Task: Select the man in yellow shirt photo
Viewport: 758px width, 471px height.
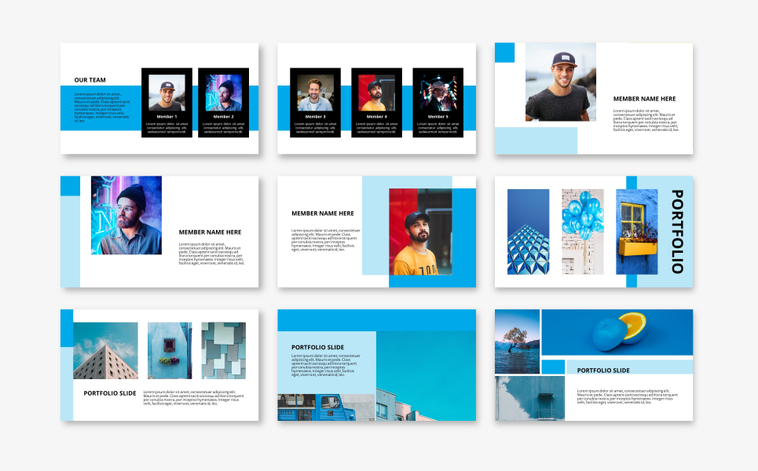Action: coord(420,232)
